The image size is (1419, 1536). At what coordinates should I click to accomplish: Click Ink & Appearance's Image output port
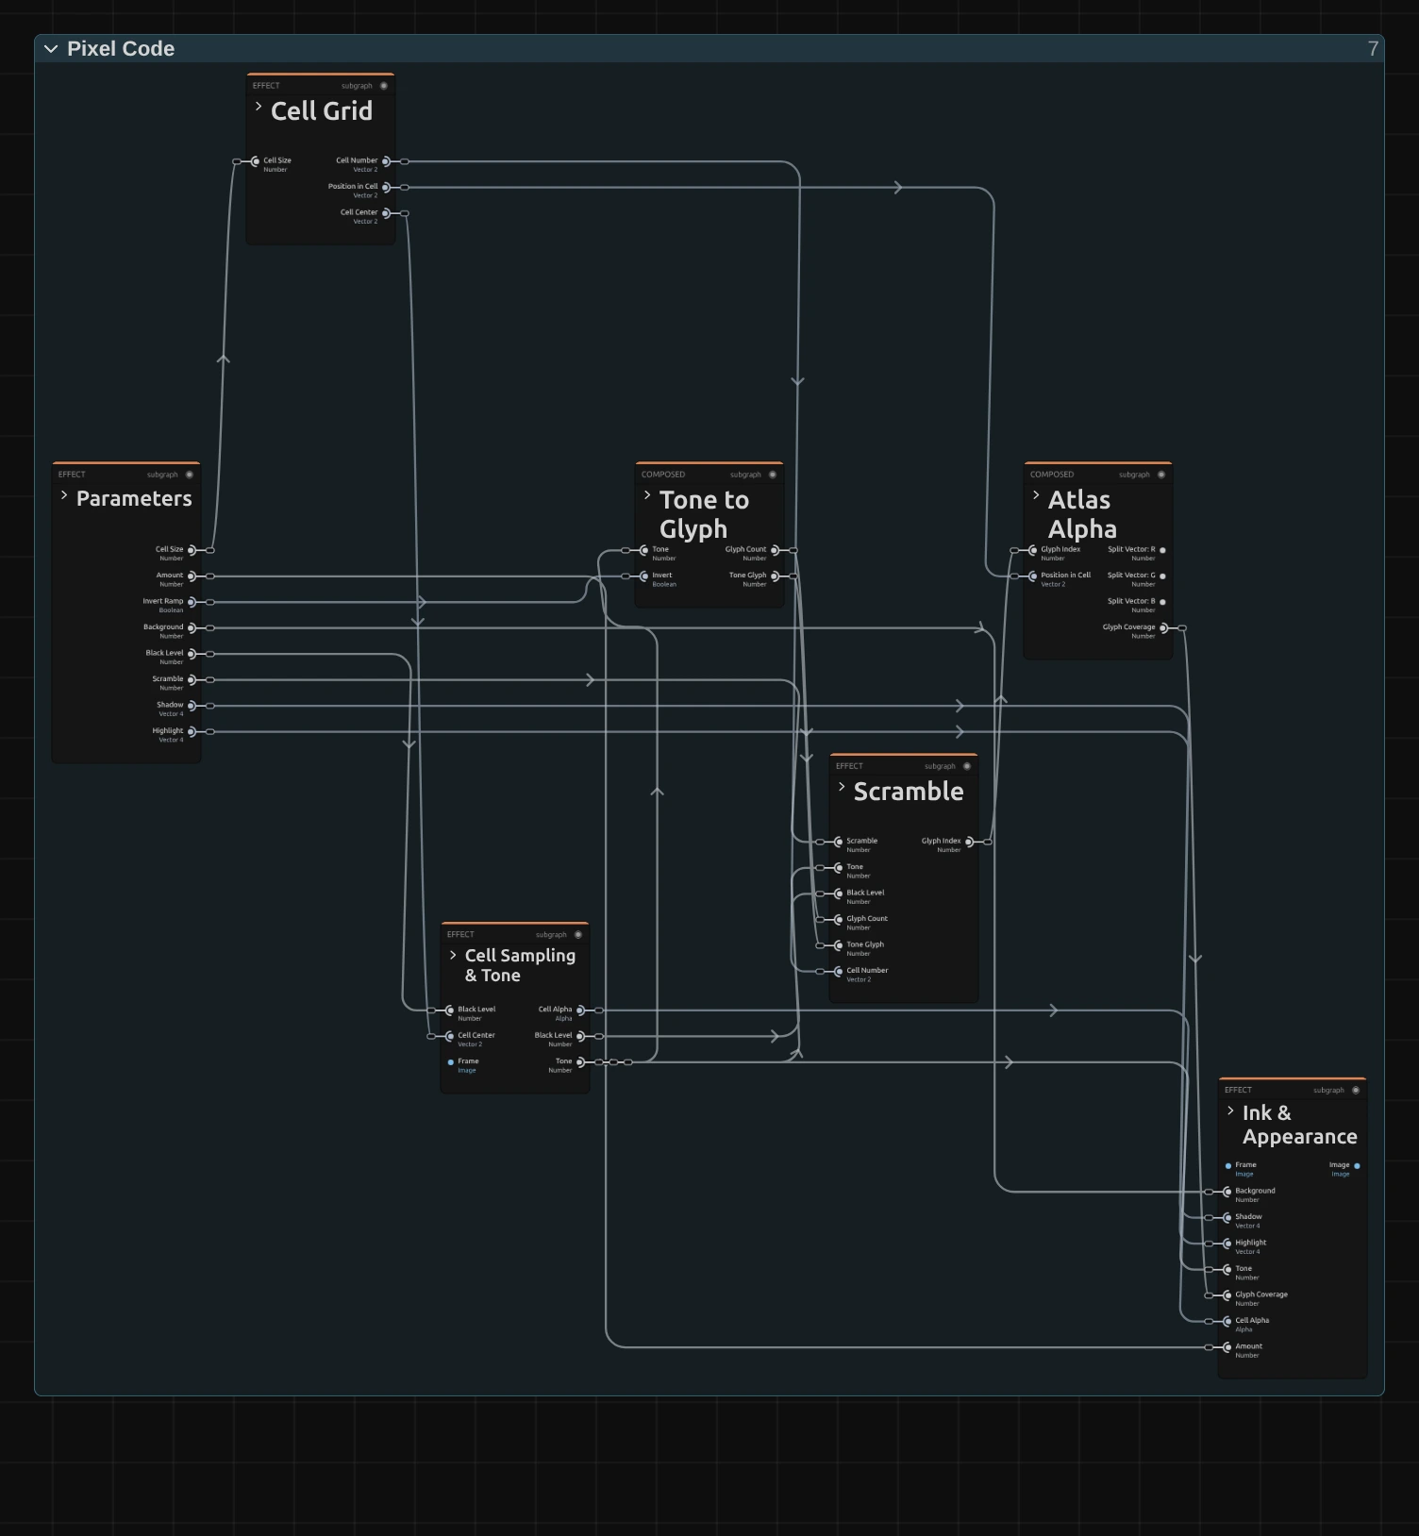point(1357,1166)
